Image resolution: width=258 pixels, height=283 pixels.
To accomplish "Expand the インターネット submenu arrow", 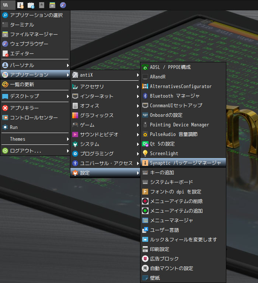I will click(138, 97).
